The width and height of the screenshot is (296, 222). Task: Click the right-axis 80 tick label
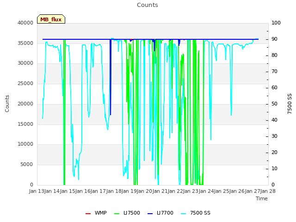pyautogui.click(x=274, y=55)
